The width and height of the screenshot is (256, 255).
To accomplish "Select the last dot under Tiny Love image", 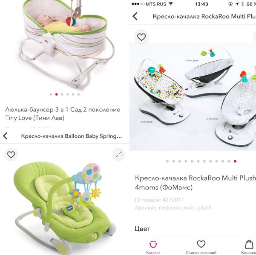I will pos(79,94).
